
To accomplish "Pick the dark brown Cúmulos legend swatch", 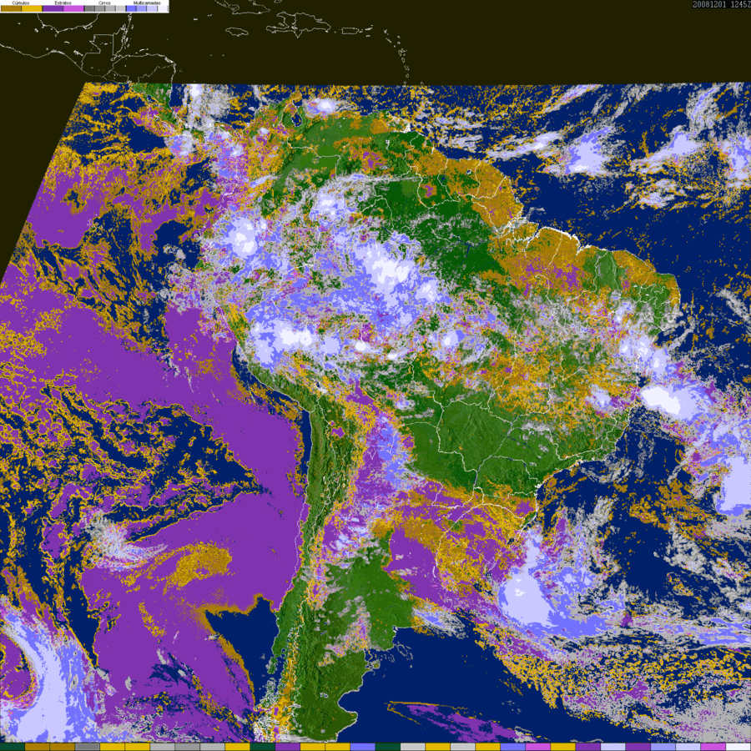I will (x=11, y=8).
